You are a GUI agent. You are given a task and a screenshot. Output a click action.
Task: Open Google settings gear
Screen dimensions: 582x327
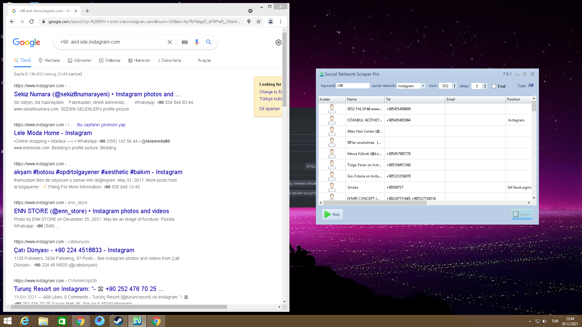pos(279,42)
